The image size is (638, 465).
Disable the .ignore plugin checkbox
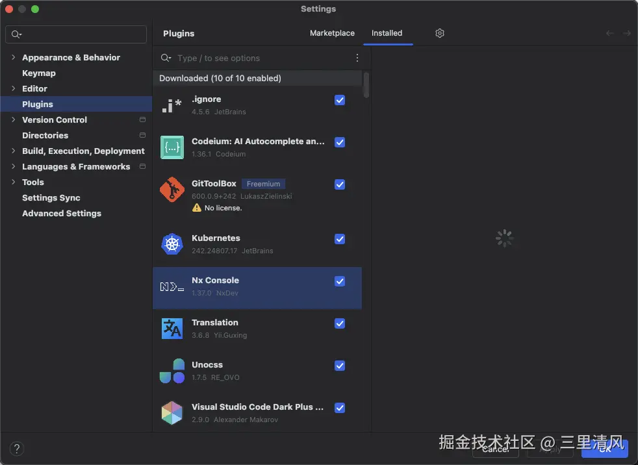click(340, 100)
